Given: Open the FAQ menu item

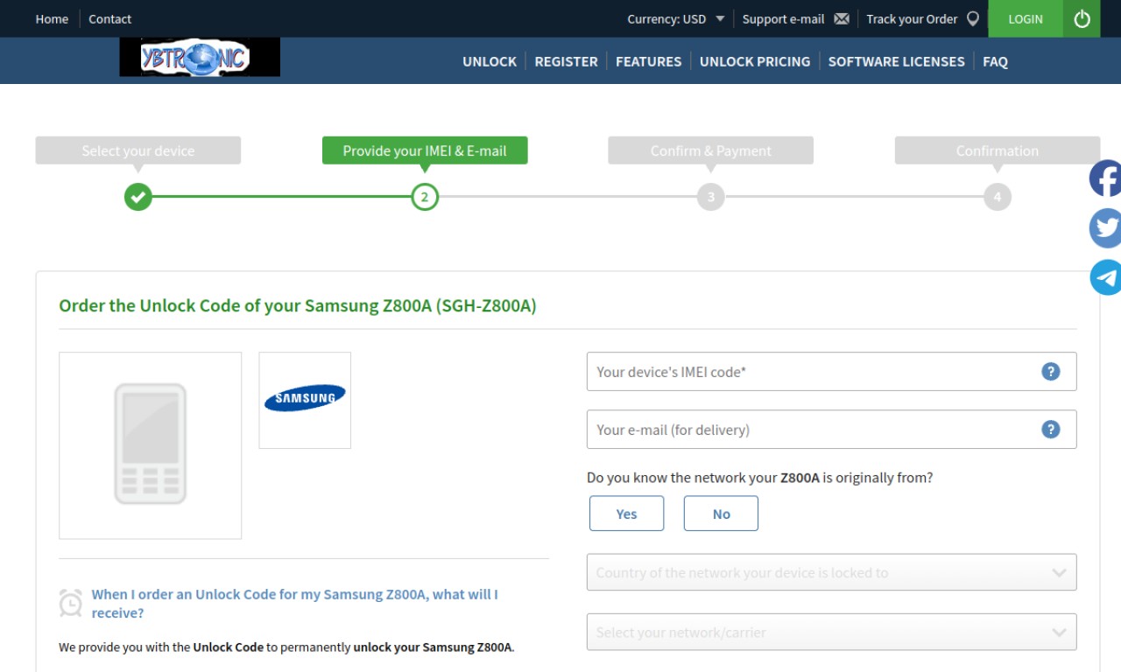Looking at the screenshot, I should pyautogui.click(x=995, y=61).
